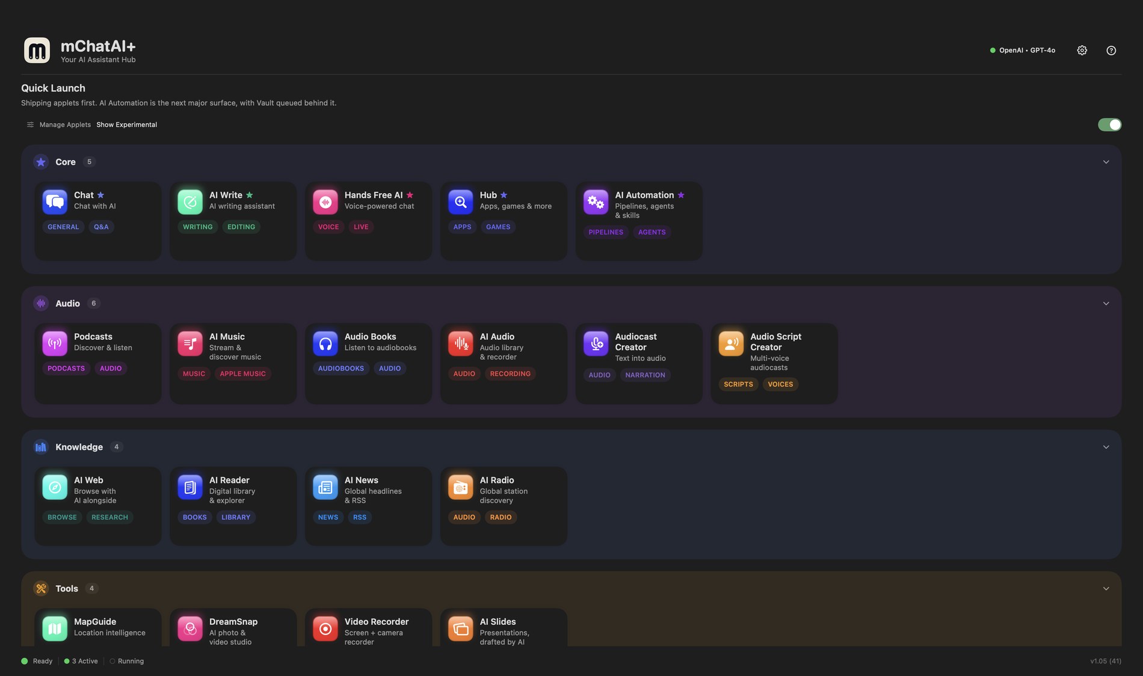Unfavorite Chat using its star

tap(100, 195)
